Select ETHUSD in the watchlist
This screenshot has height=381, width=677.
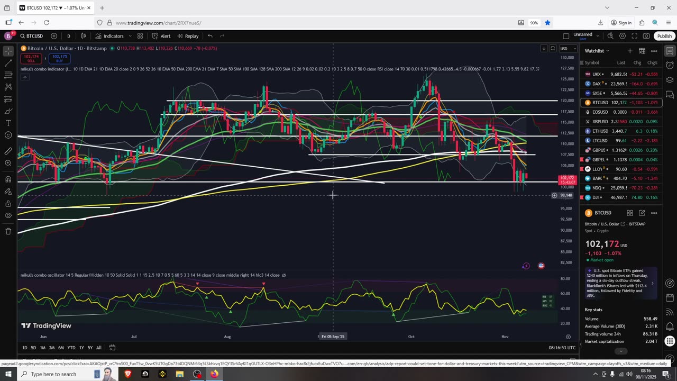(x=621, y=131)
